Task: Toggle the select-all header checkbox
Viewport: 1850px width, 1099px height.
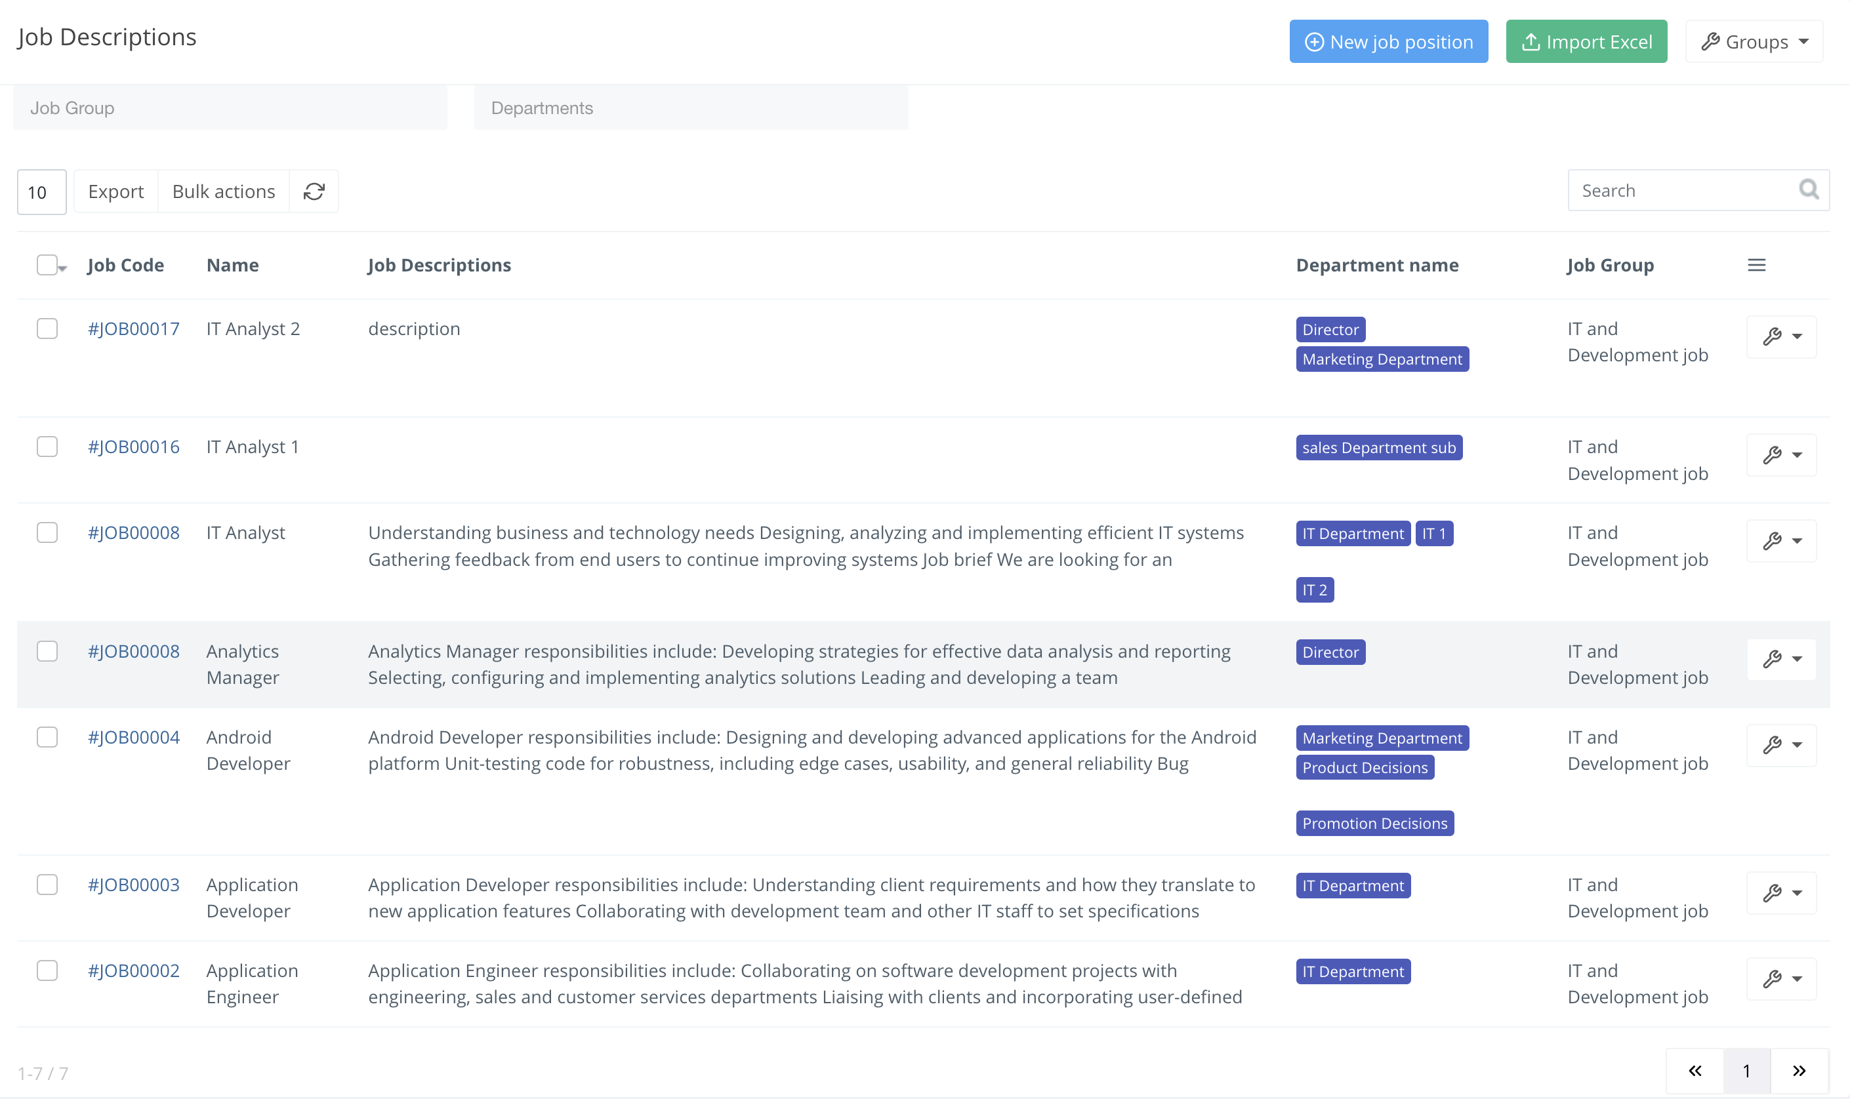Action: (47, 265)
